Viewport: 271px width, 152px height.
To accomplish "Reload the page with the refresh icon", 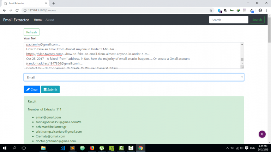I will coord(17,10).
